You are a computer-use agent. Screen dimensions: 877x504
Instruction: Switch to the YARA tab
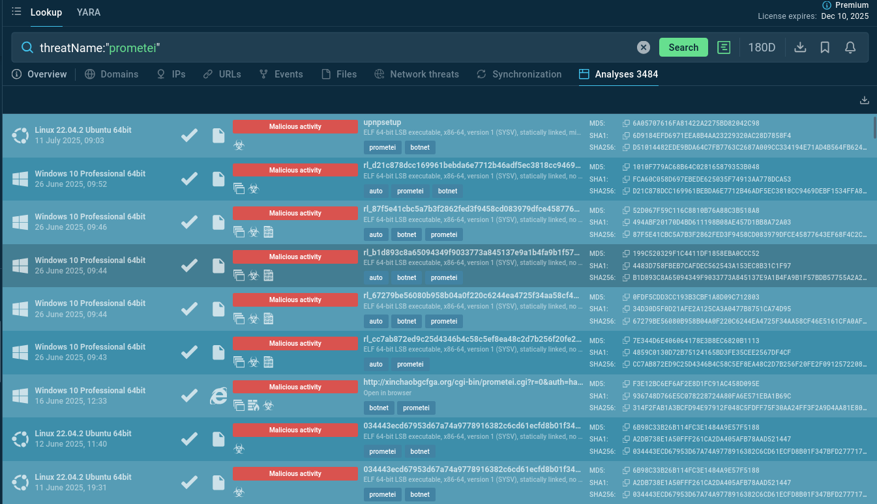(x=89, y=12)
